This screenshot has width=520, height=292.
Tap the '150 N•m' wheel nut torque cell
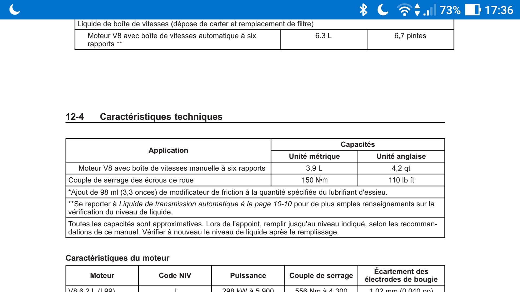click(314, 180)
